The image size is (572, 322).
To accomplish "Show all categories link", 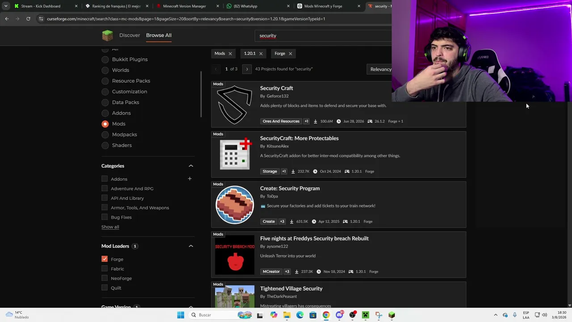I will (x=110, y=227).
